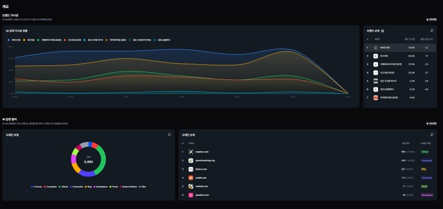This screenshot has width=443, height=209.
Task: Click the openstreetmap.org favicon
Action: (x=191, y=160)
